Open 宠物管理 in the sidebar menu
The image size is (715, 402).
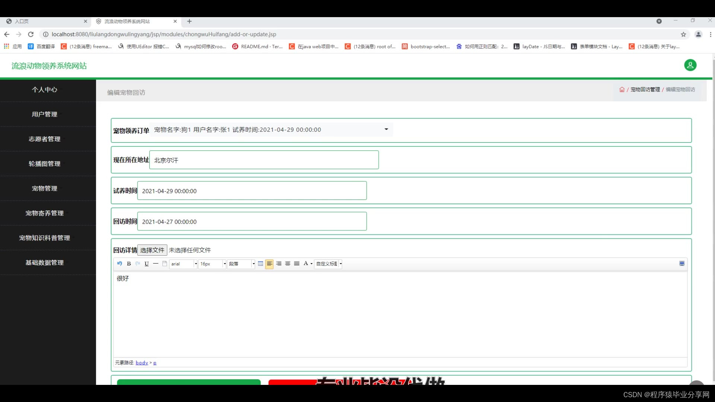point(45,188)
